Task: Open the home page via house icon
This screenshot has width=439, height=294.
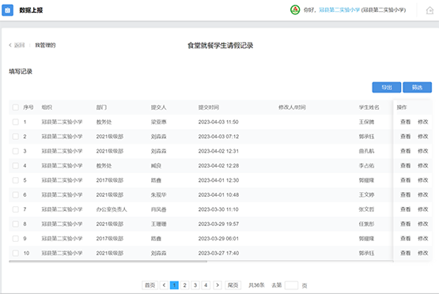Action: (x=430, y=10)
